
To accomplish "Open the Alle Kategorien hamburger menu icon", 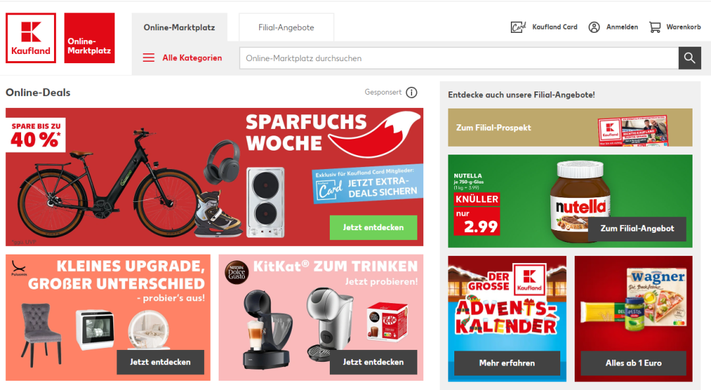I will (x=149, y=58).
